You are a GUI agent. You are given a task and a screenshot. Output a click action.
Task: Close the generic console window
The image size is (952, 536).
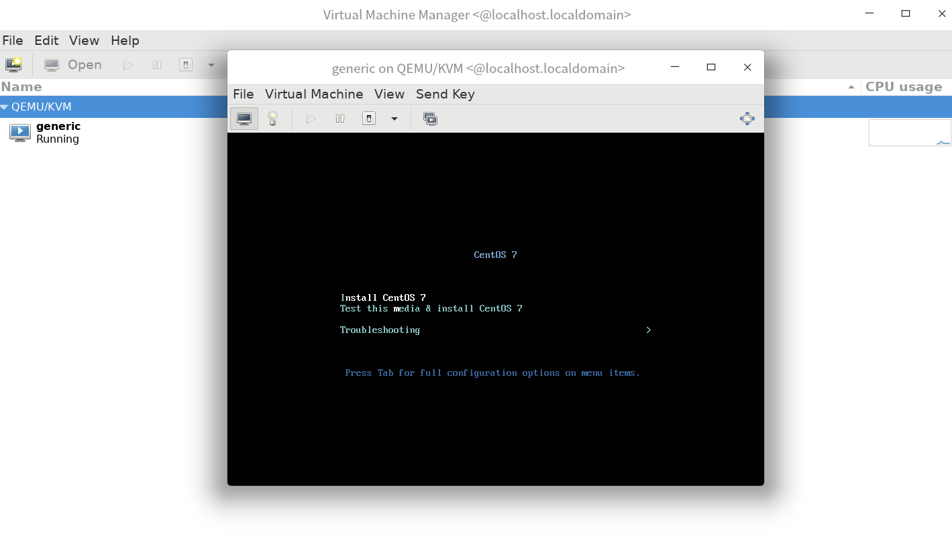point(747,67)
